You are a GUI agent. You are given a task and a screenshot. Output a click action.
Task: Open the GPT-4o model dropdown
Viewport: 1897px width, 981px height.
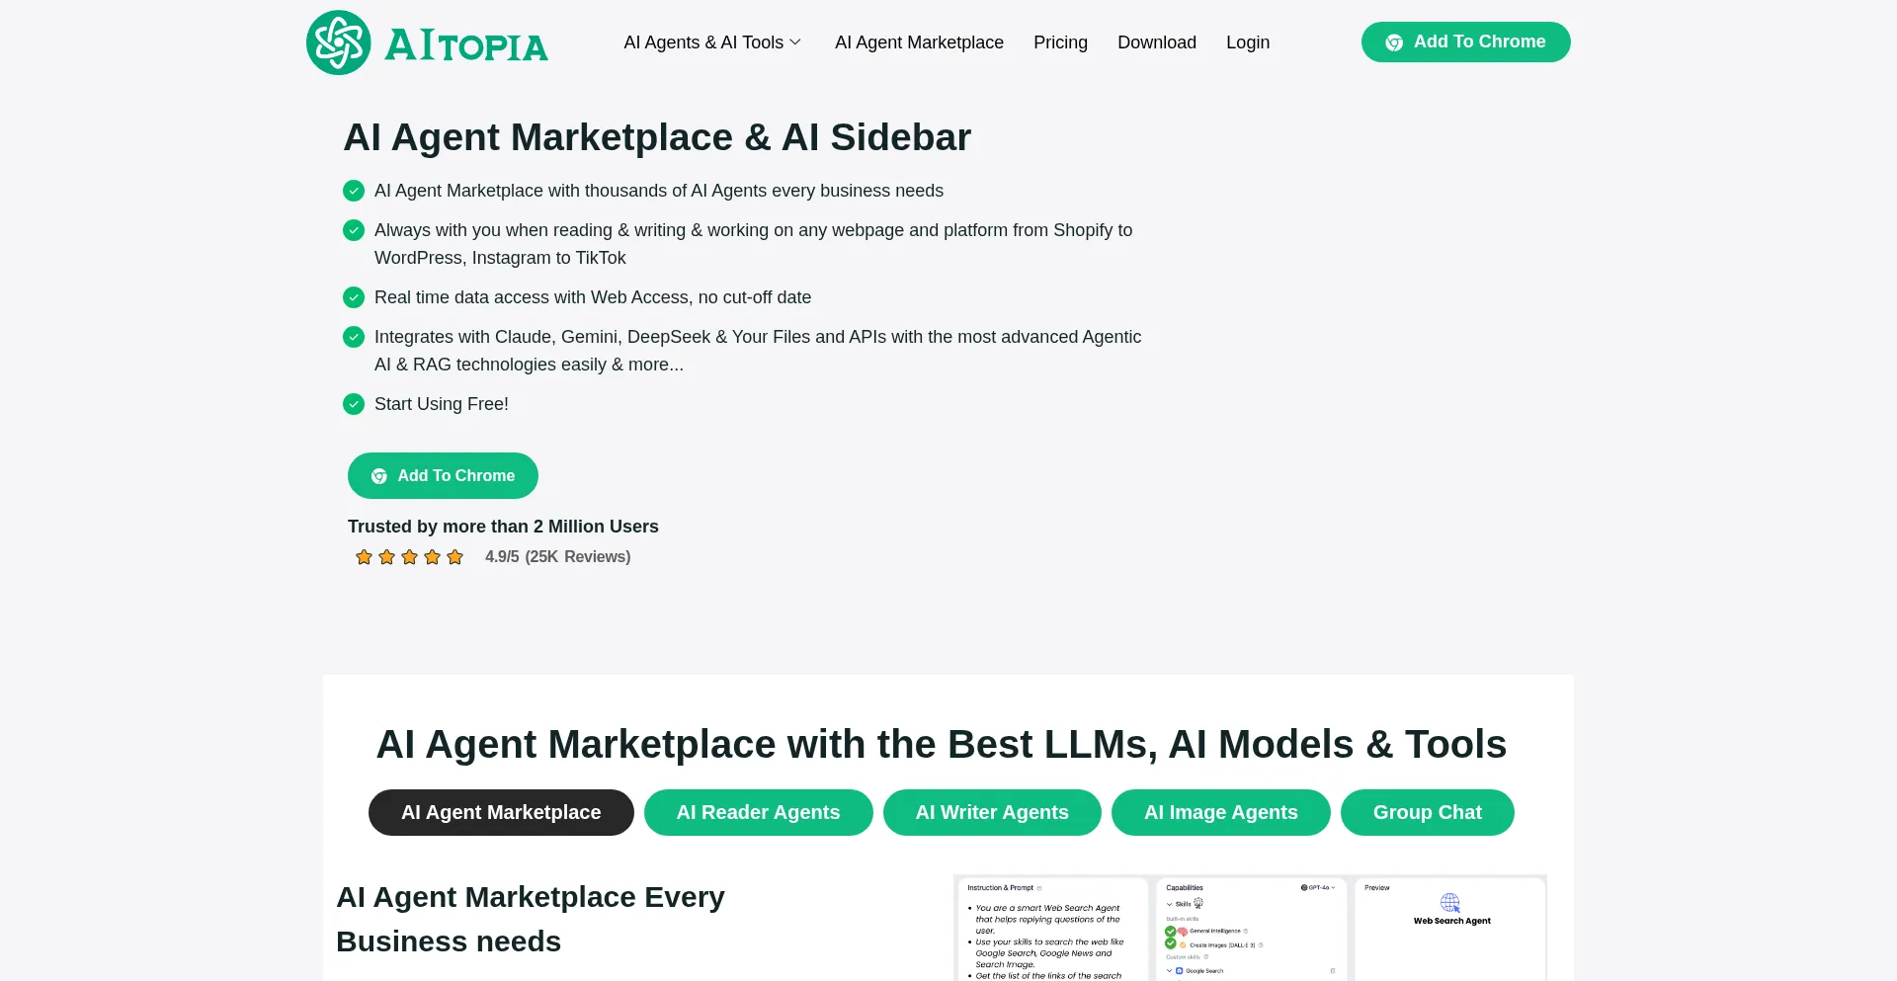(1318, 888)
